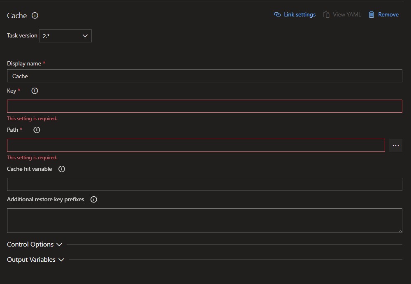Focus the Display name input field

coord(204,76)
